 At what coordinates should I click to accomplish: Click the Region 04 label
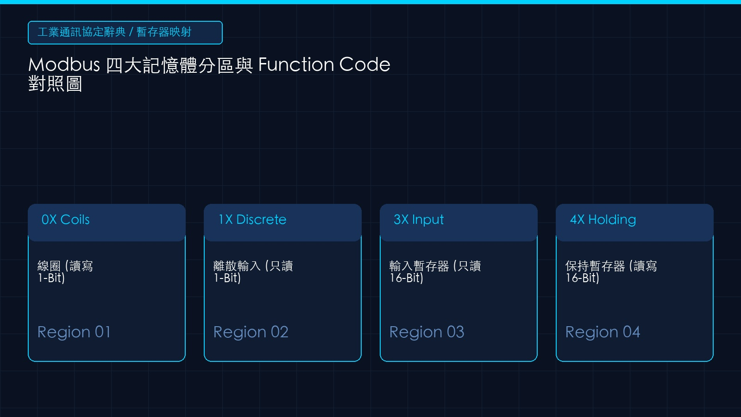coord(603,332)
